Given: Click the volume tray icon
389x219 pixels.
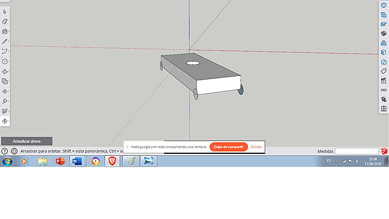Looking at the screenshot, I should tap(357, 161).
